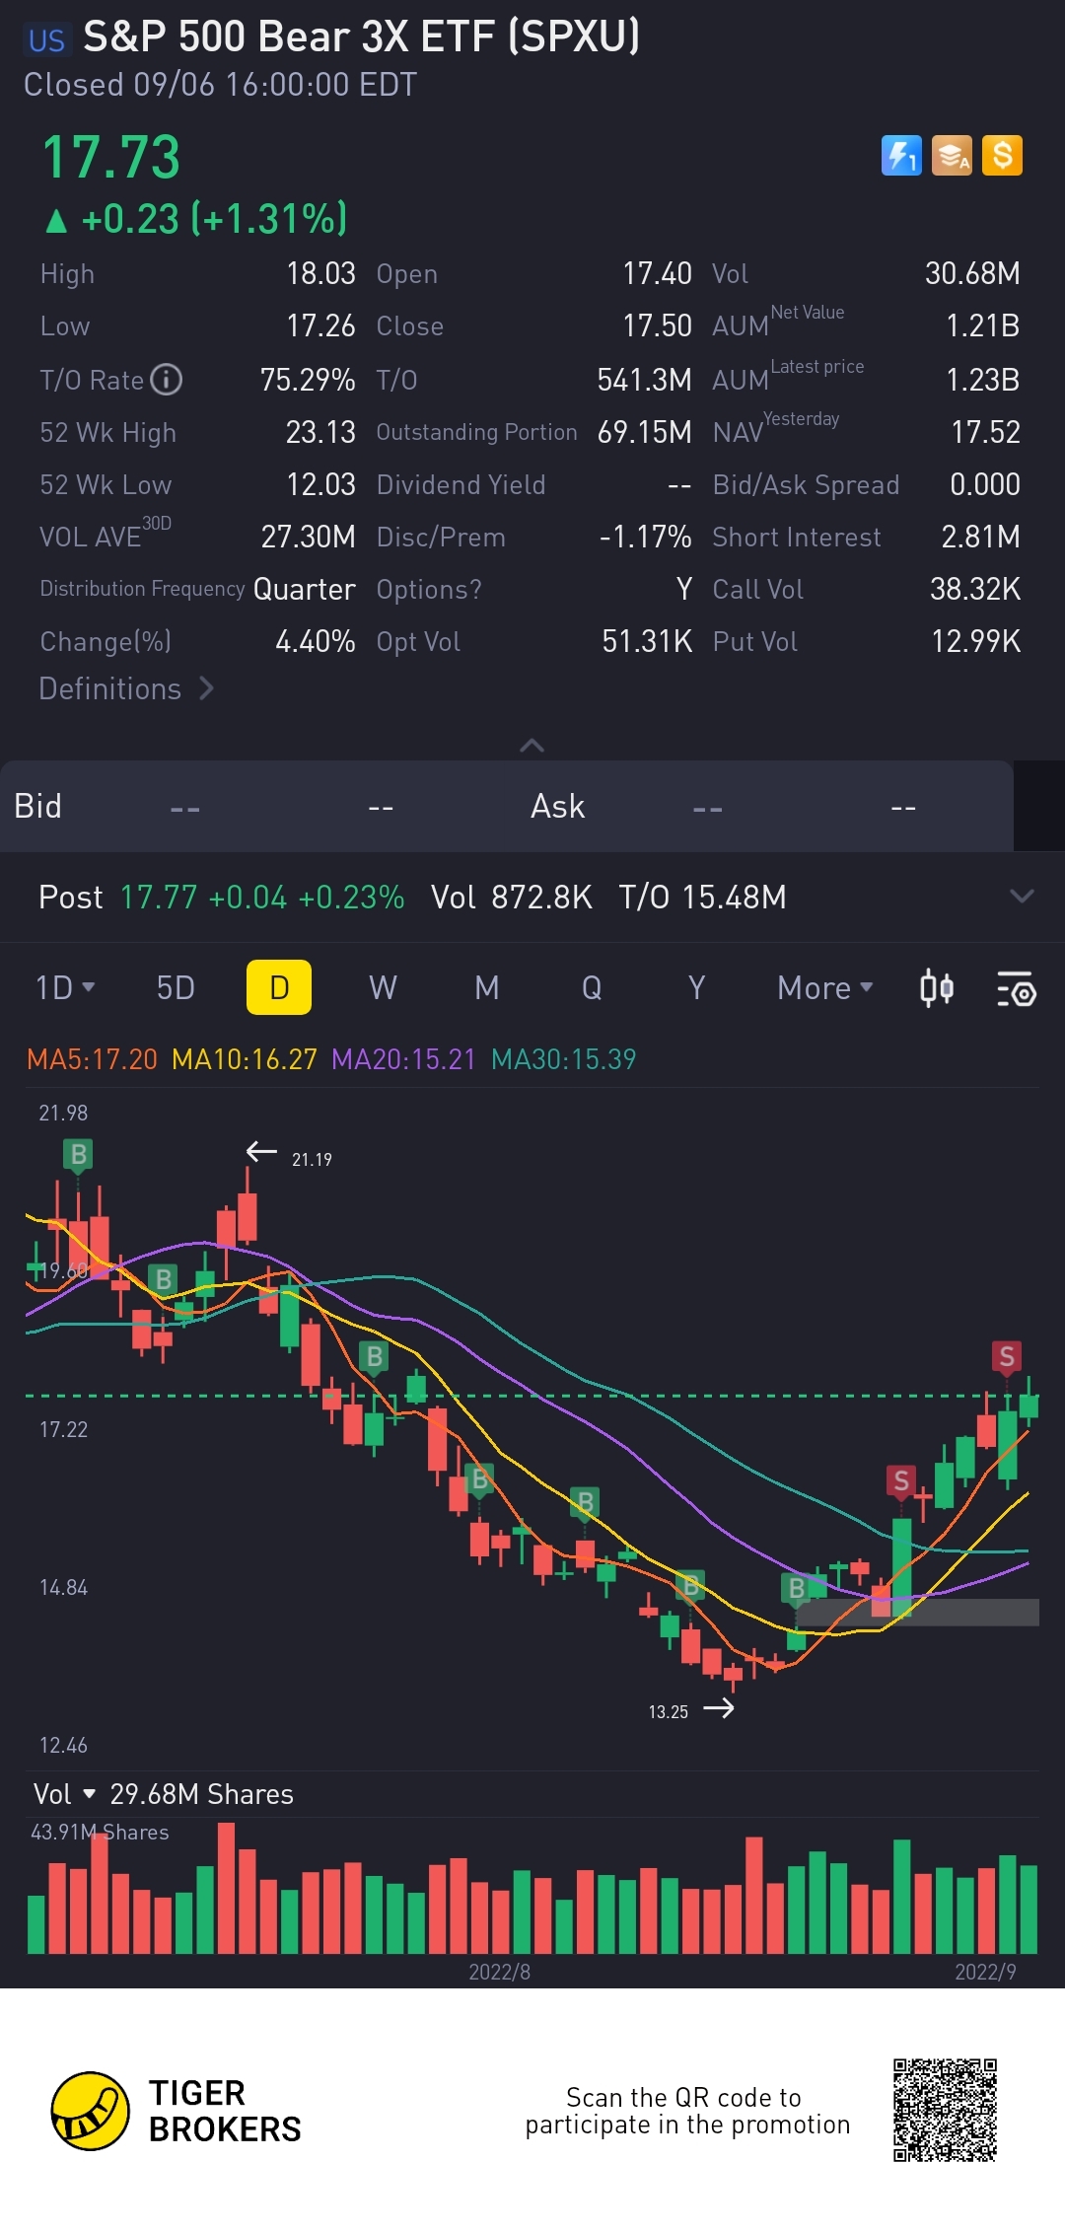Tap the promotion QR code
The height and width of the screenshot is (2234, 1065).
click(945, 2110)
